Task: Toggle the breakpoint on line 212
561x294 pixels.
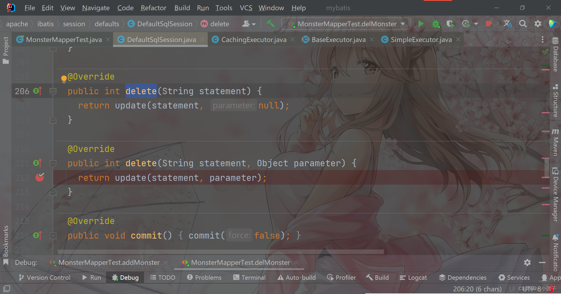Action: pyautogui.click(x=40, y=177)
